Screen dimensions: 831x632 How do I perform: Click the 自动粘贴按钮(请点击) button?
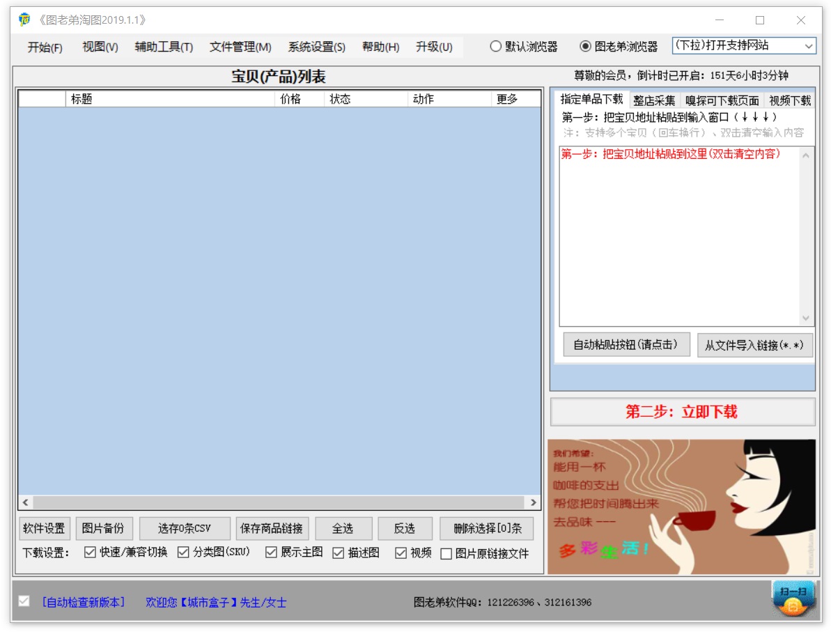click(626, 345)
